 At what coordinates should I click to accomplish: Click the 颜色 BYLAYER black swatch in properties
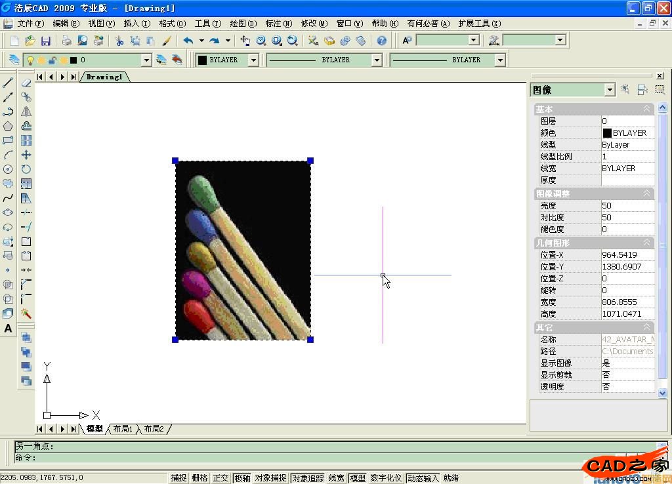pos(606,133)
